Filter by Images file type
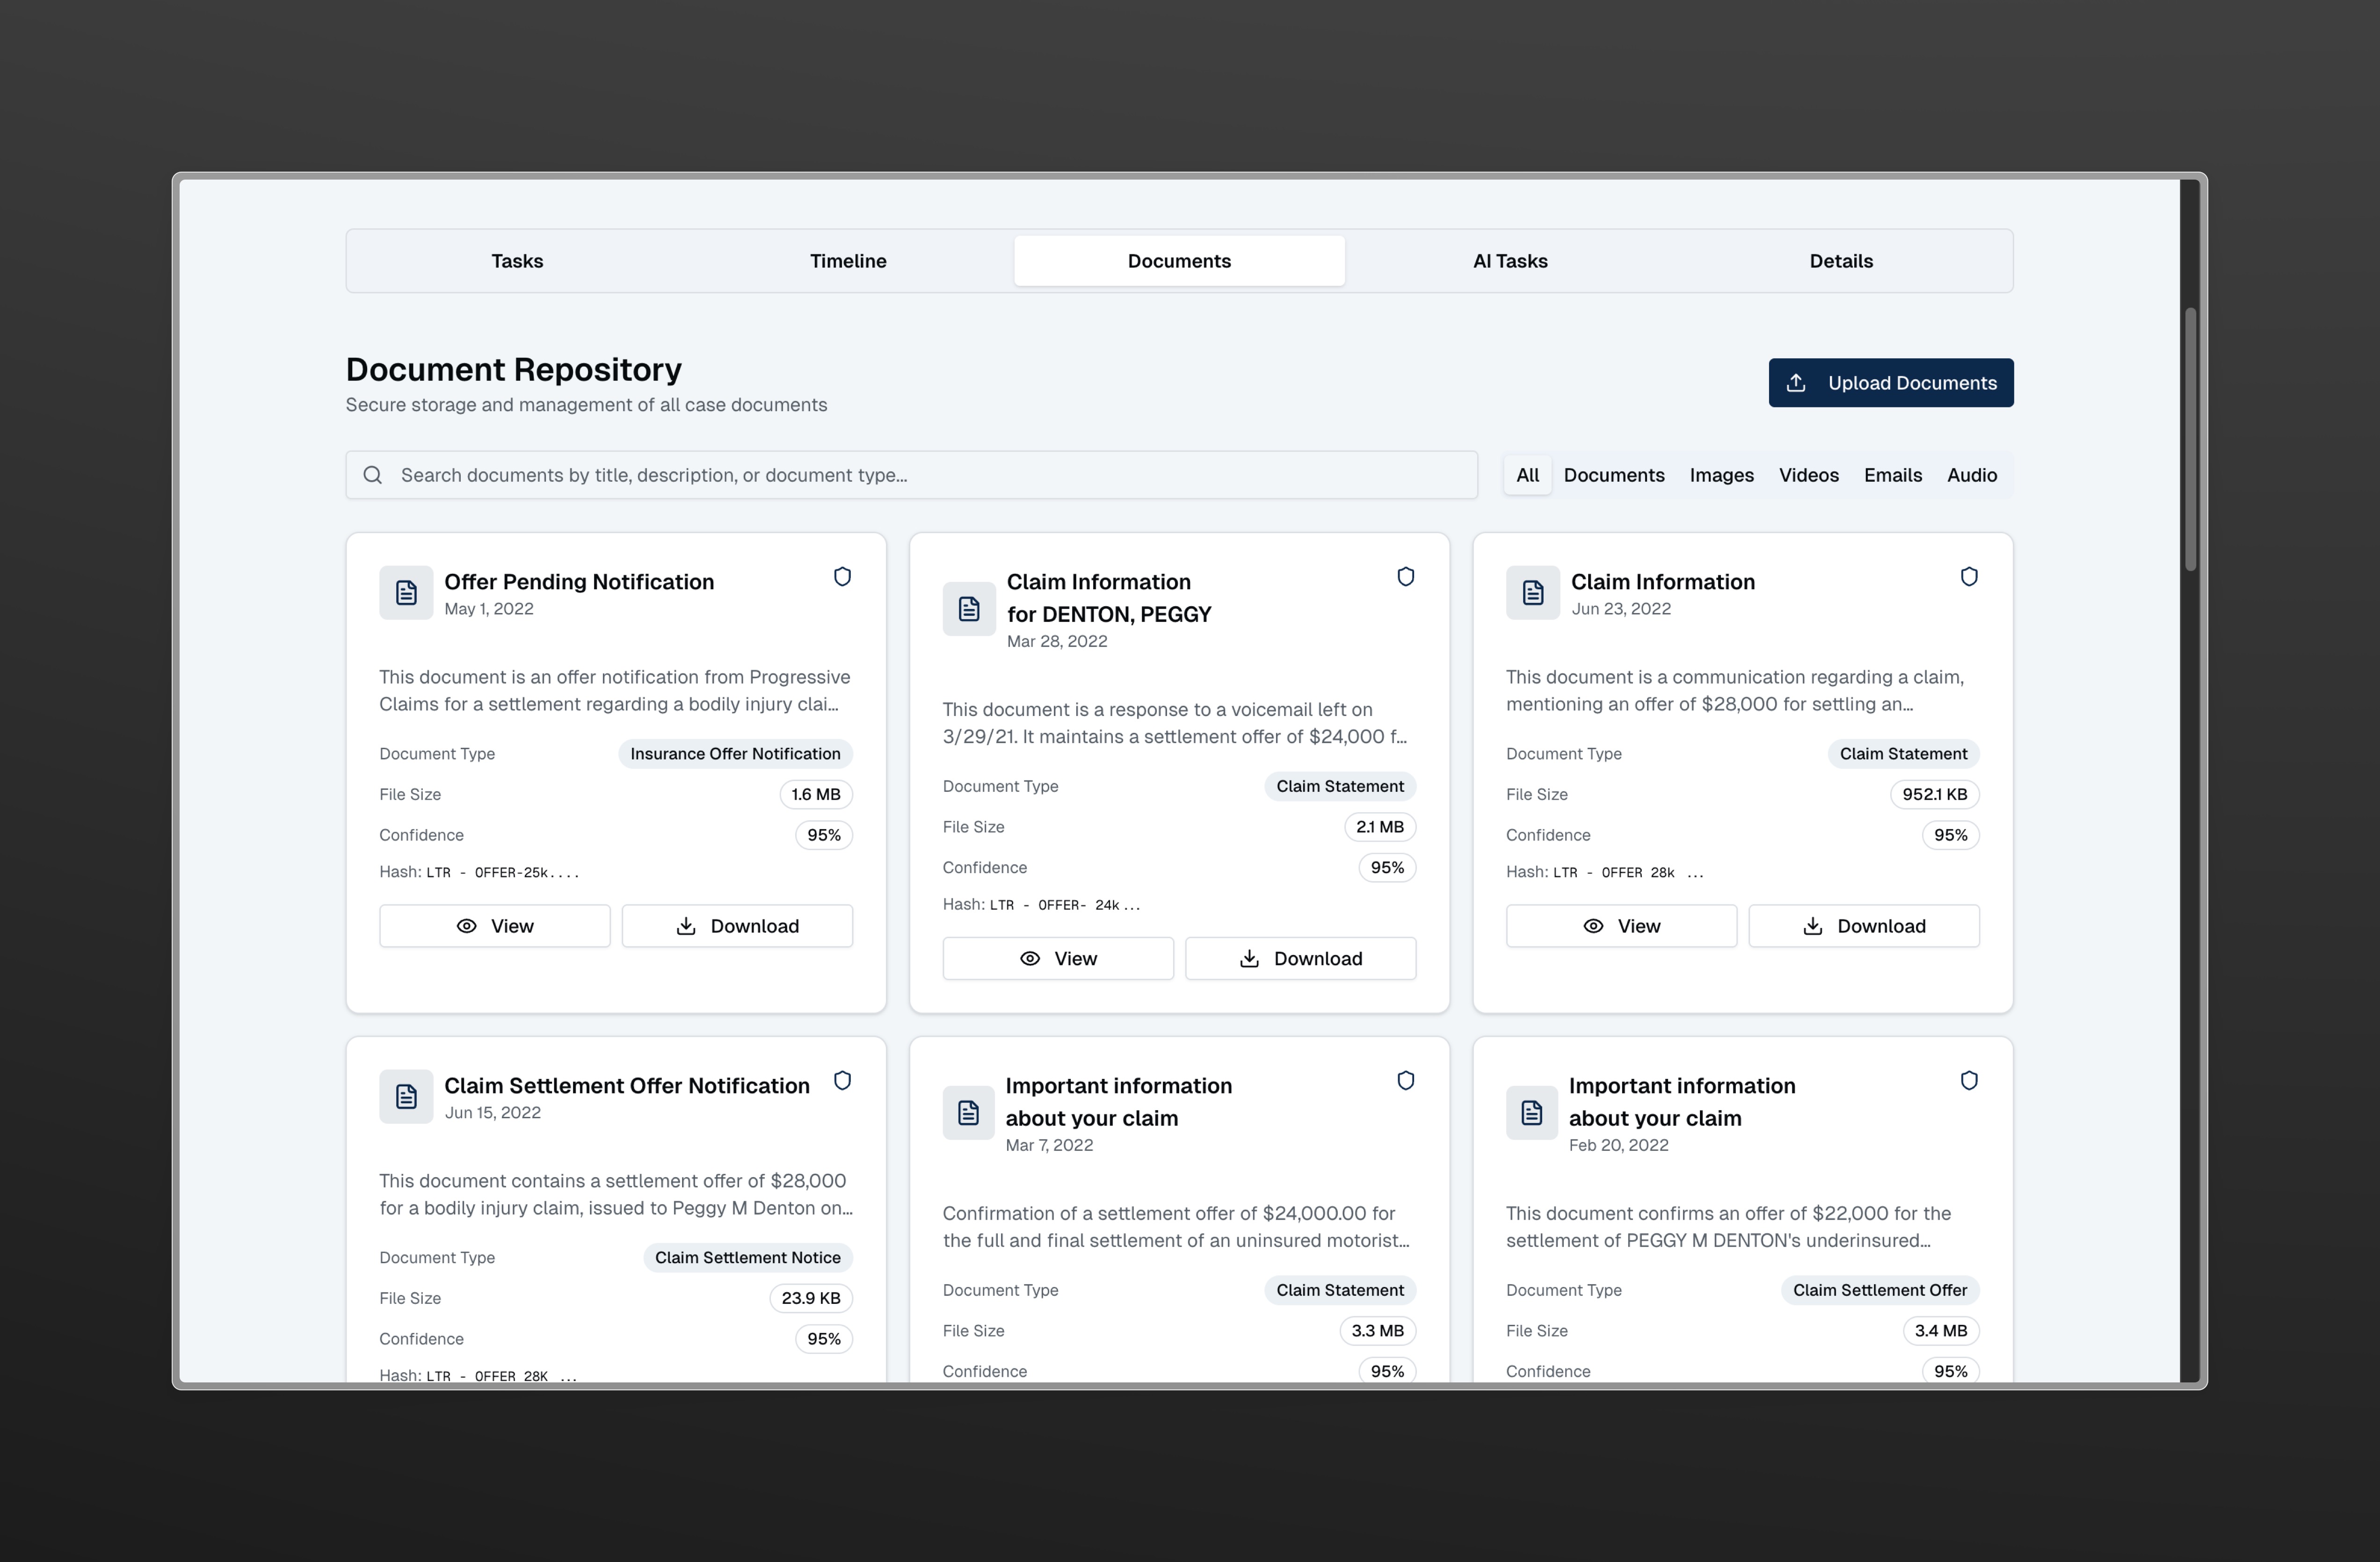The width and height of the screenshot is (2380, 1562). pyautogui.click(x=1721, y=475)
